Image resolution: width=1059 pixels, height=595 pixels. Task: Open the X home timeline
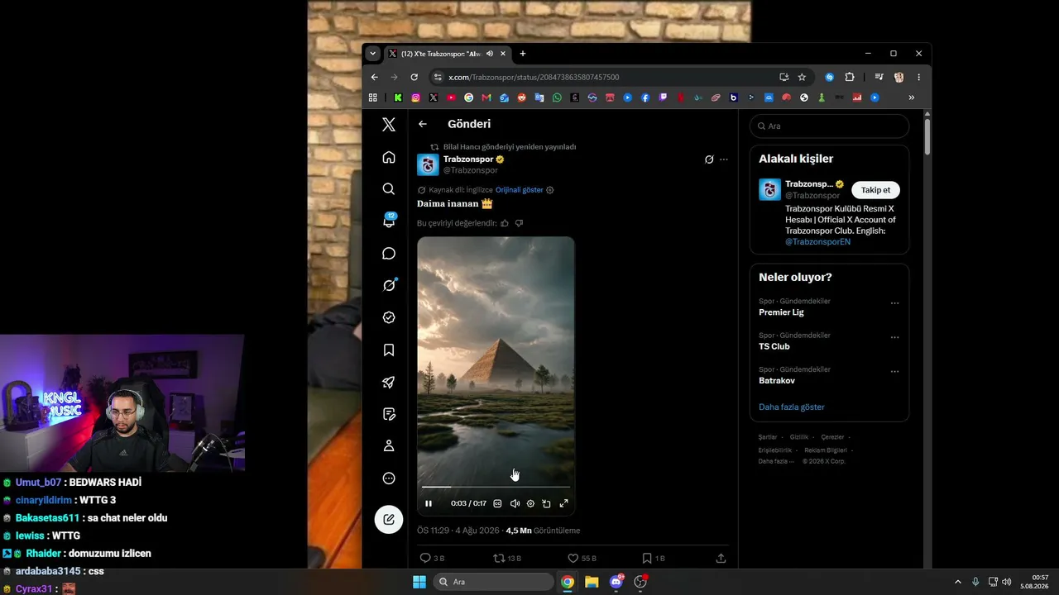coord(389,157)
